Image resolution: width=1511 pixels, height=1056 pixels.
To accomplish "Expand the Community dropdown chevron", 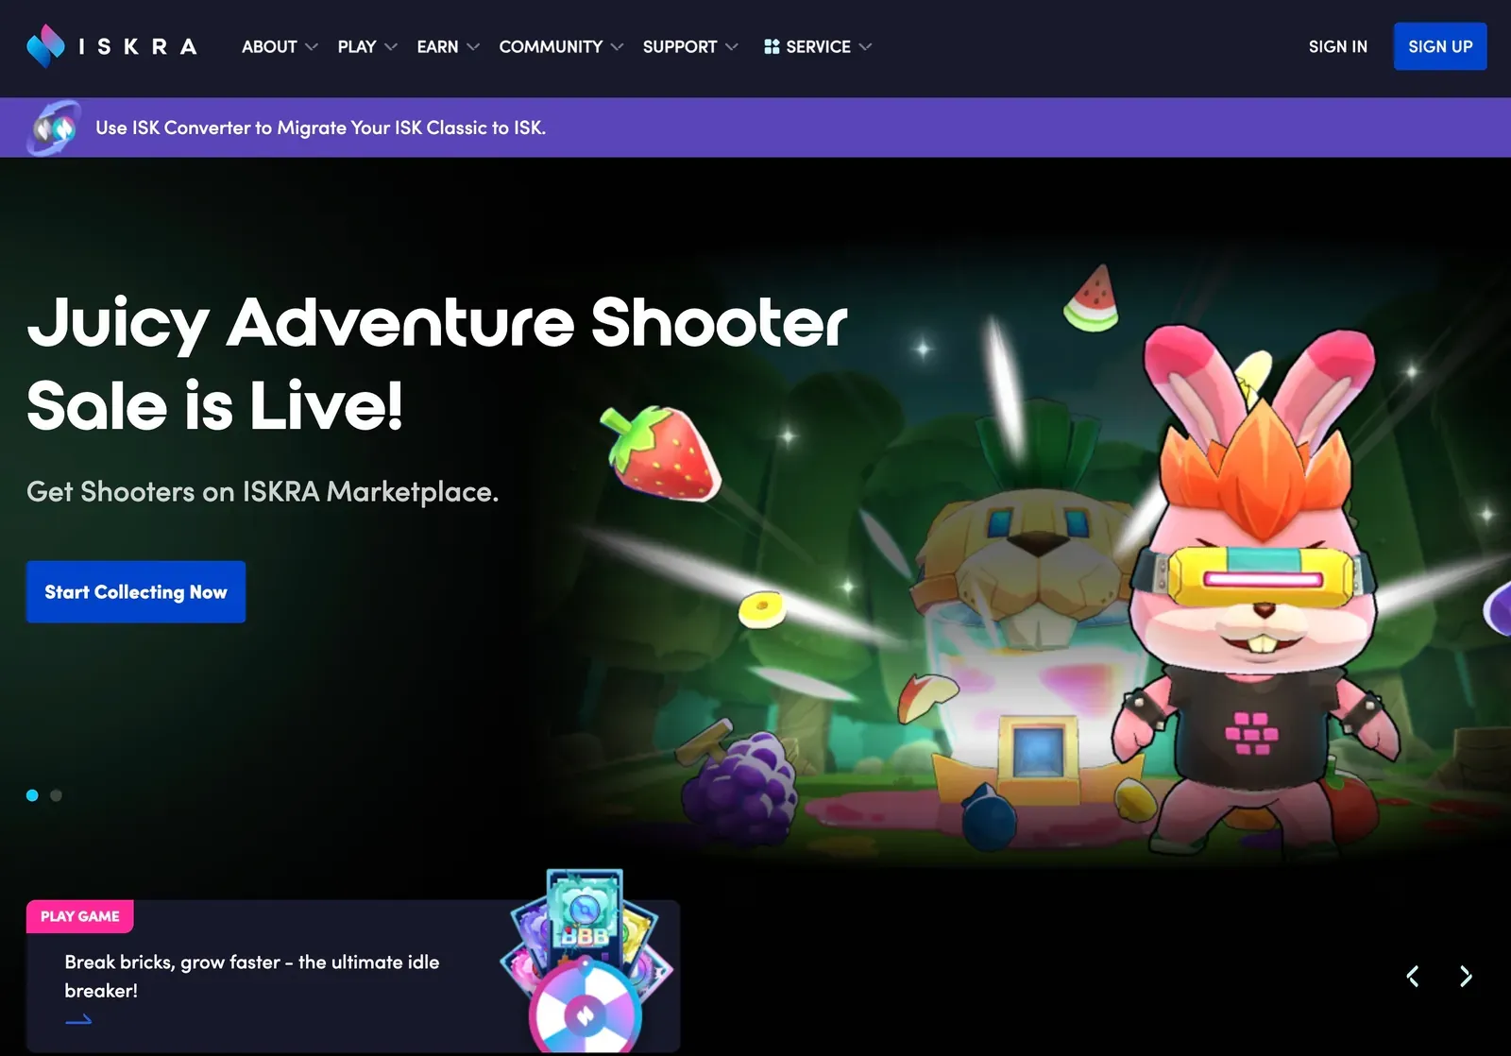I will (x=618, y=46).
